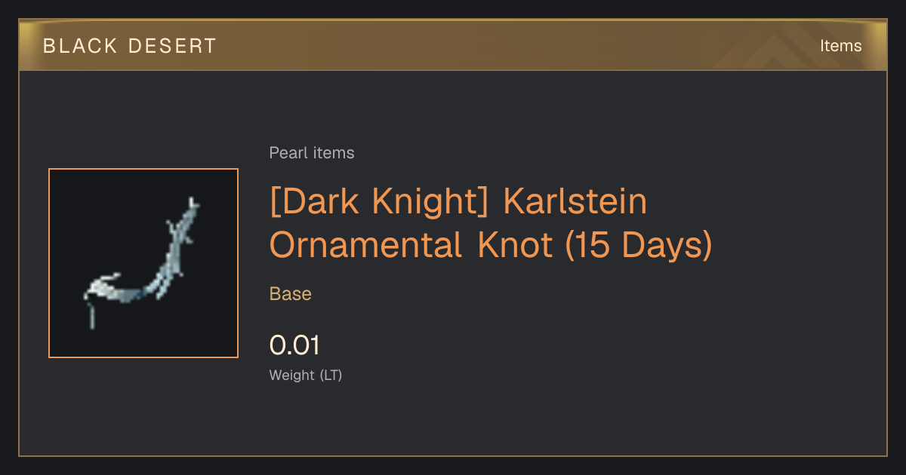Screen dimensions: 906x475
Task: Open the Items section link
Action: (840, 46)
